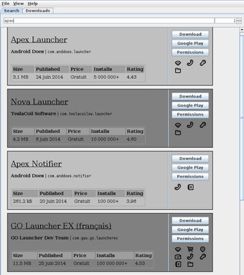
Task: Click the 'com.teslacoilsw.launcher' package name
Action: pyautogui.click(x=86, y=114)
